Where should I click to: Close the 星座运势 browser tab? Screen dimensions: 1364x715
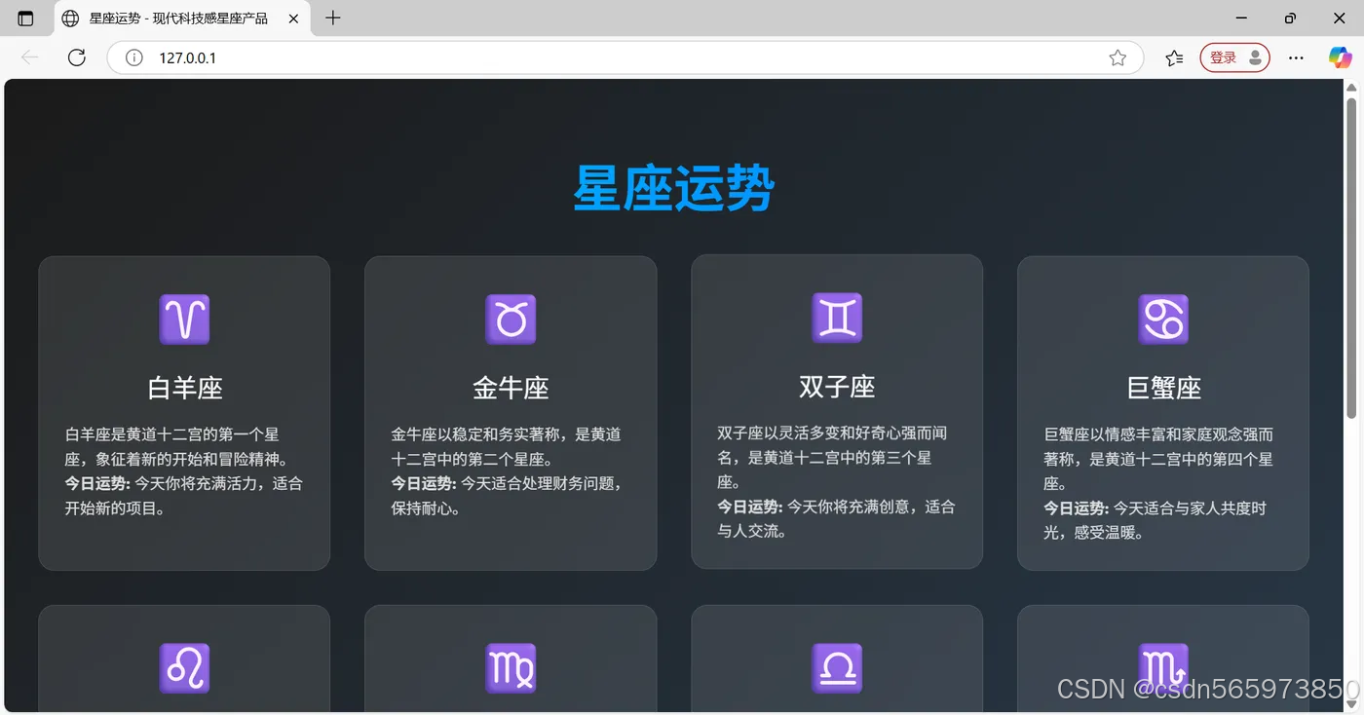[x=294, y=19]
